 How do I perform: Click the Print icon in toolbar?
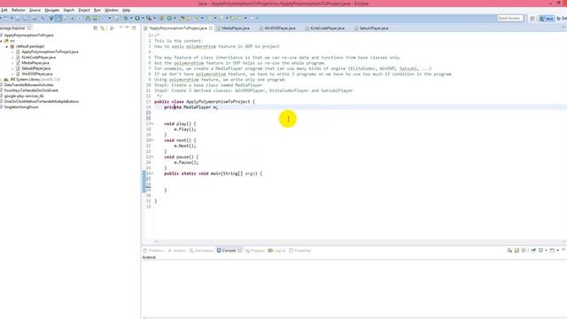[x=35, y=18]
